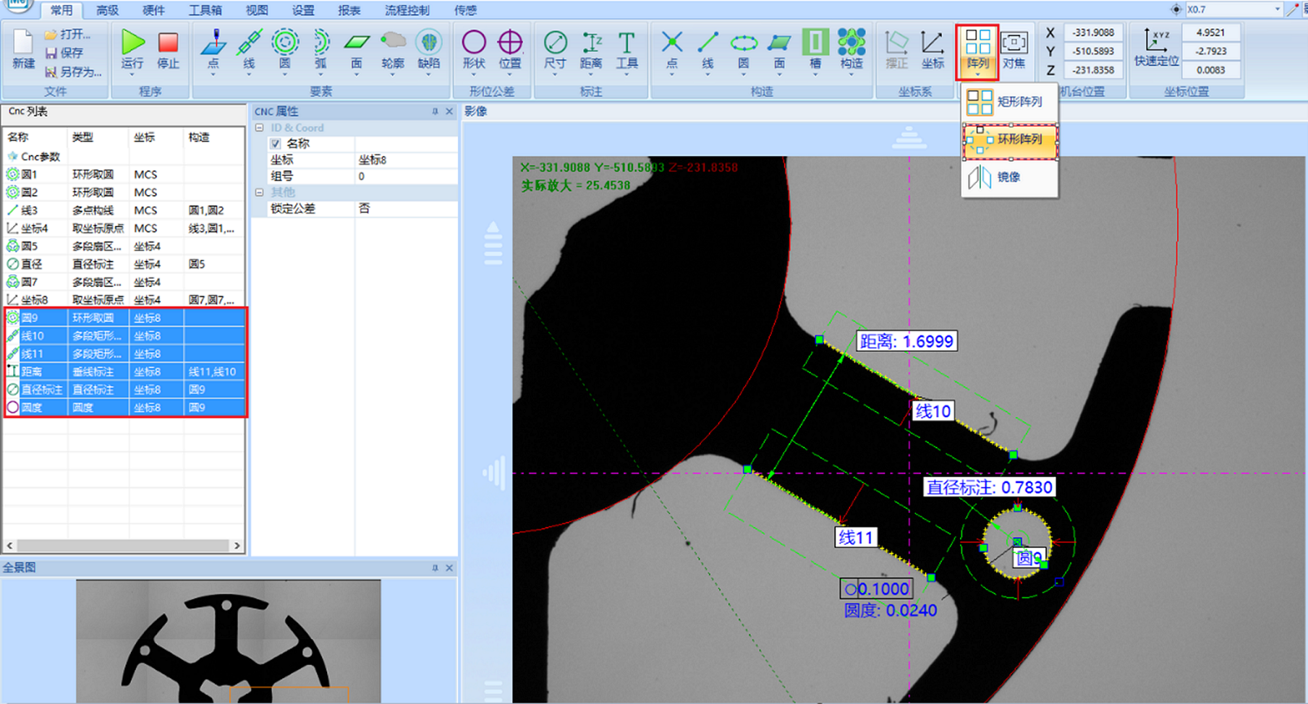Select the defect (缺陷) element tool
Screen dimensions: 1308x704
(428, 43)
